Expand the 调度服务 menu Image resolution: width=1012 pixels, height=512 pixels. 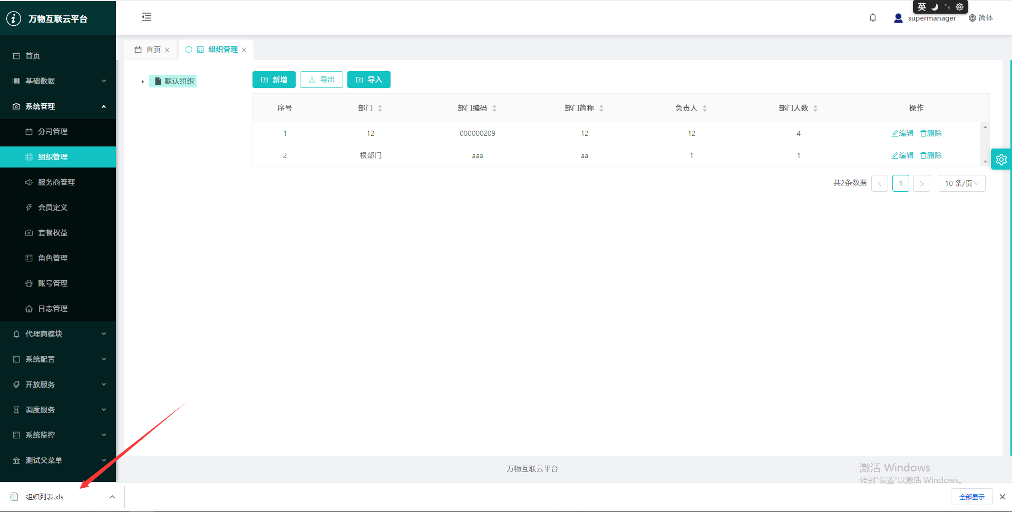[58, 410]
